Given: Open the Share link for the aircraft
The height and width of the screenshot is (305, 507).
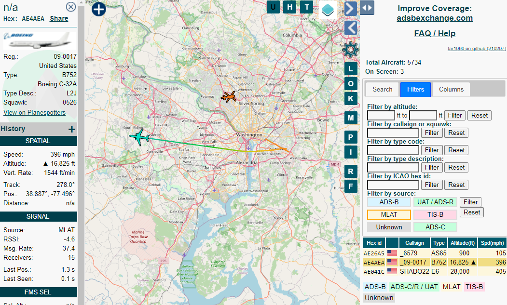Looking at the screenshot, I should point(59,18).
